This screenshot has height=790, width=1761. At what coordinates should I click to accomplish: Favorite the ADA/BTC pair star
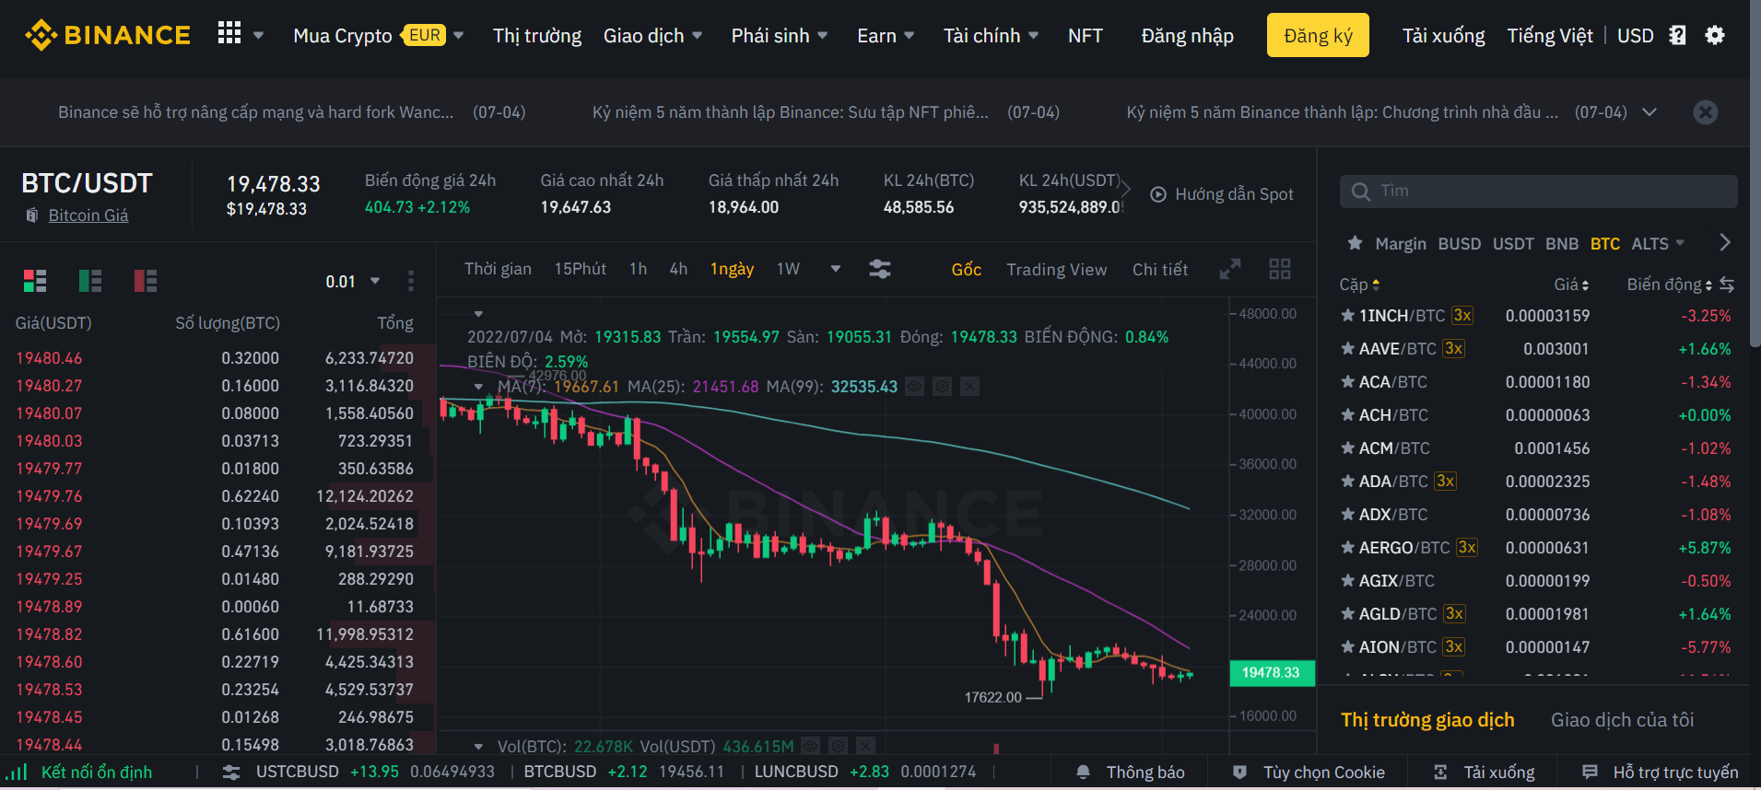(1348, 482)
